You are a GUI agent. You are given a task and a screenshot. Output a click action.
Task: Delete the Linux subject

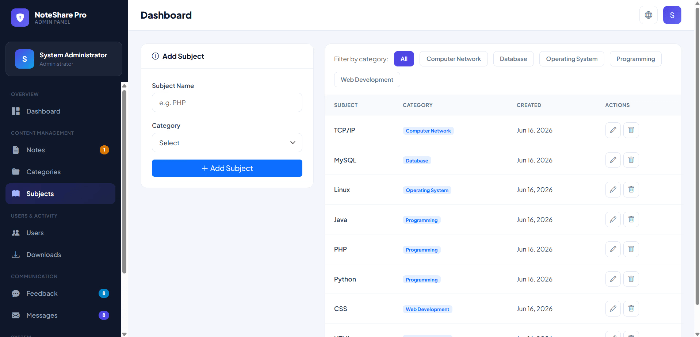coord(631,189)
